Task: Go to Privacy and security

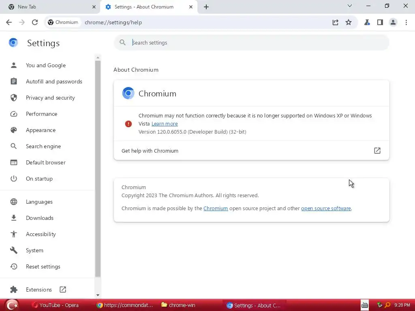Action: pos(50,98)
